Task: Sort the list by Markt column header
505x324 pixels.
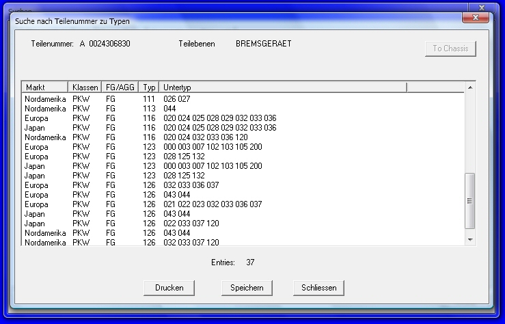Action: click(45, 87)
